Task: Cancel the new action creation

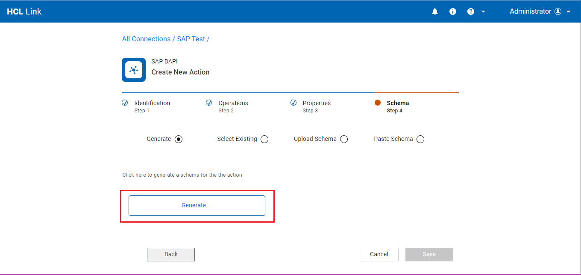Action: [x=379, y=254]
